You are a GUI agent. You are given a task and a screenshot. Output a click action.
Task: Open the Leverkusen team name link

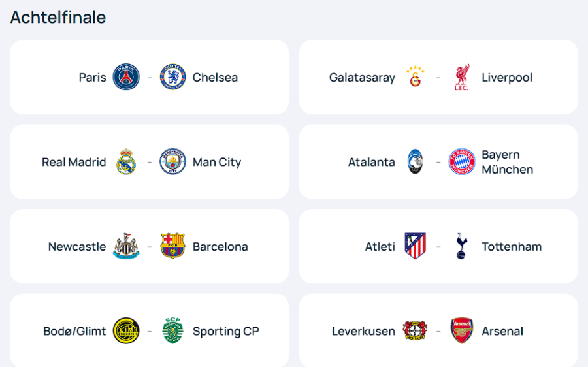click(x=363, y=332)
